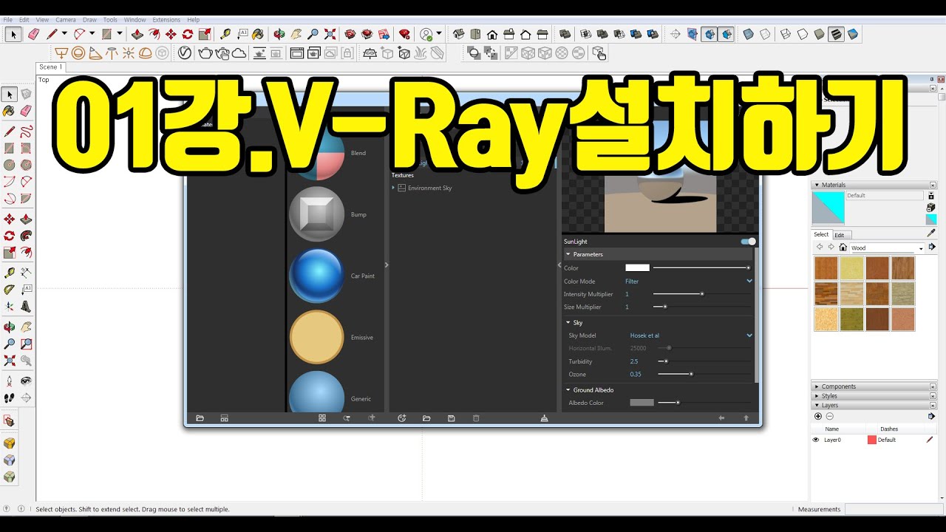This screenshot has height=532, width=946.
Task: Select the Orbit tool in top toolbar
Action: [x=279, y=34]
